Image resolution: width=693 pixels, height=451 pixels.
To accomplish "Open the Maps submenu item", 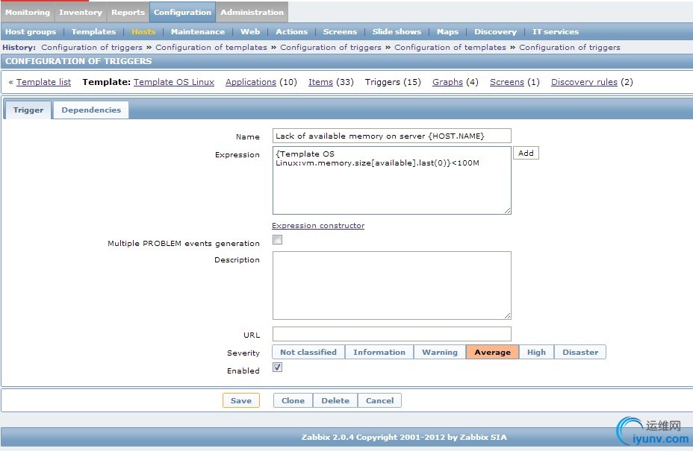I will click(x=447, y=32).
